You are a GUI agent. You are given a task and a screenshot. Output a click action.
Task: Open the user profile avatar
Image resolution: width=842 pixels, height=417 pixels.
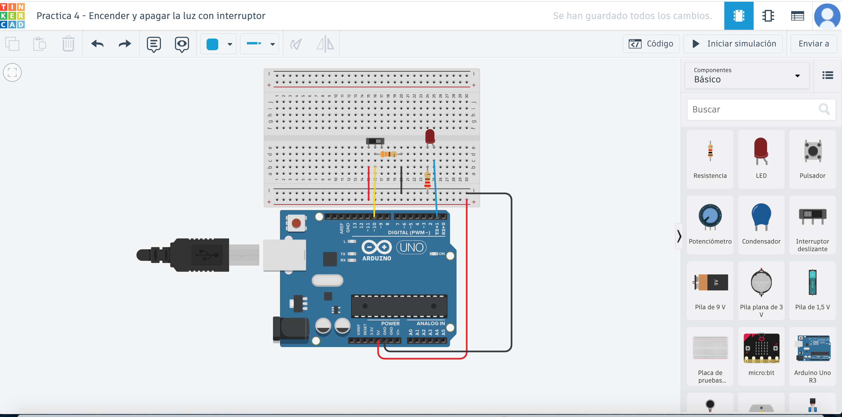pos(827,15)
